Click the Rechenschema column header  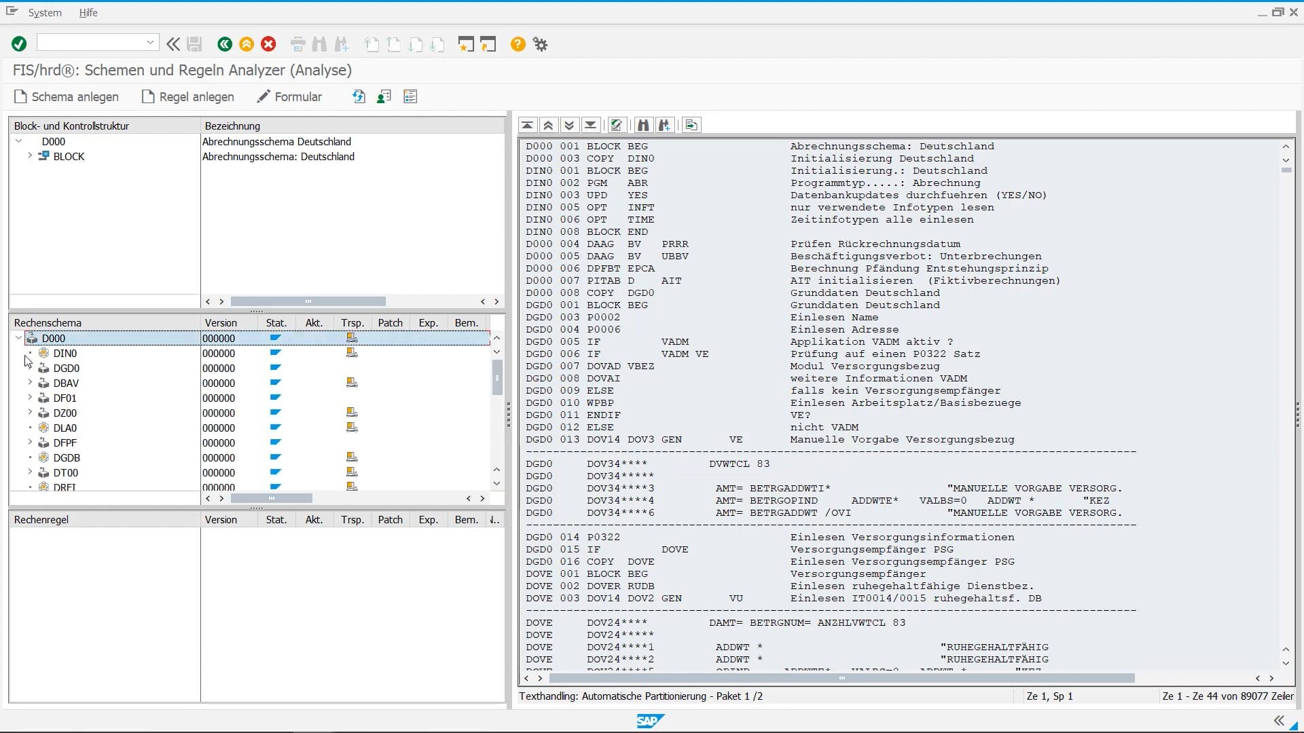[105, 322]
